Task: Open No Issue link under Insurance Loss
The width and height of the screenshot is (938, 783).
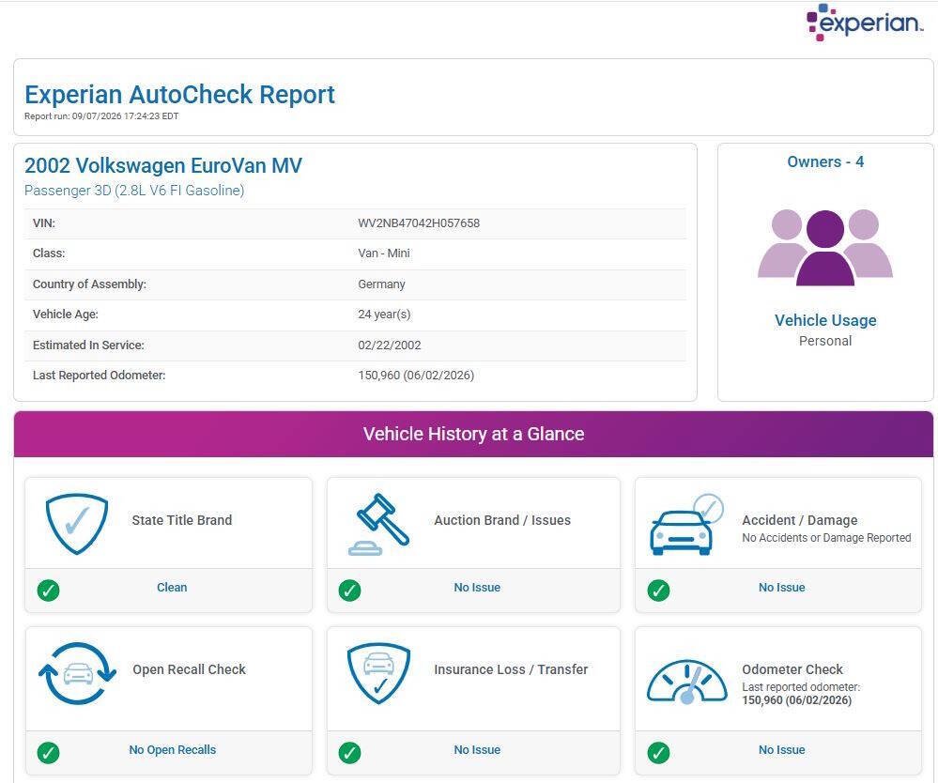Action: click(477, 749)
